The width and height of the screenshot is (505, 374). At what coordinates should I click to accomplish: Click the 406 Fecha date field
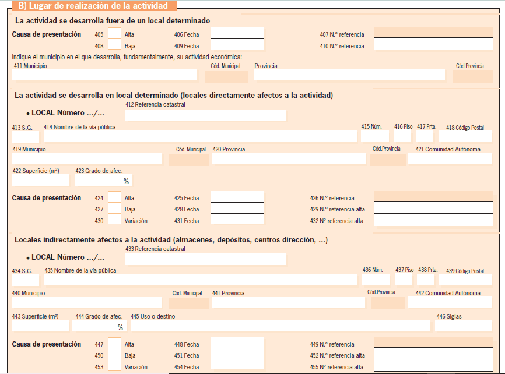pyautogui.click(x=237, y=33)
